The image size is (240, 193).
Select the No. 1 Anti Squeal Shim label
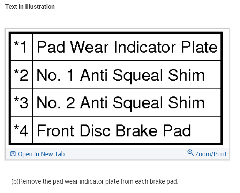coord(121,75)
